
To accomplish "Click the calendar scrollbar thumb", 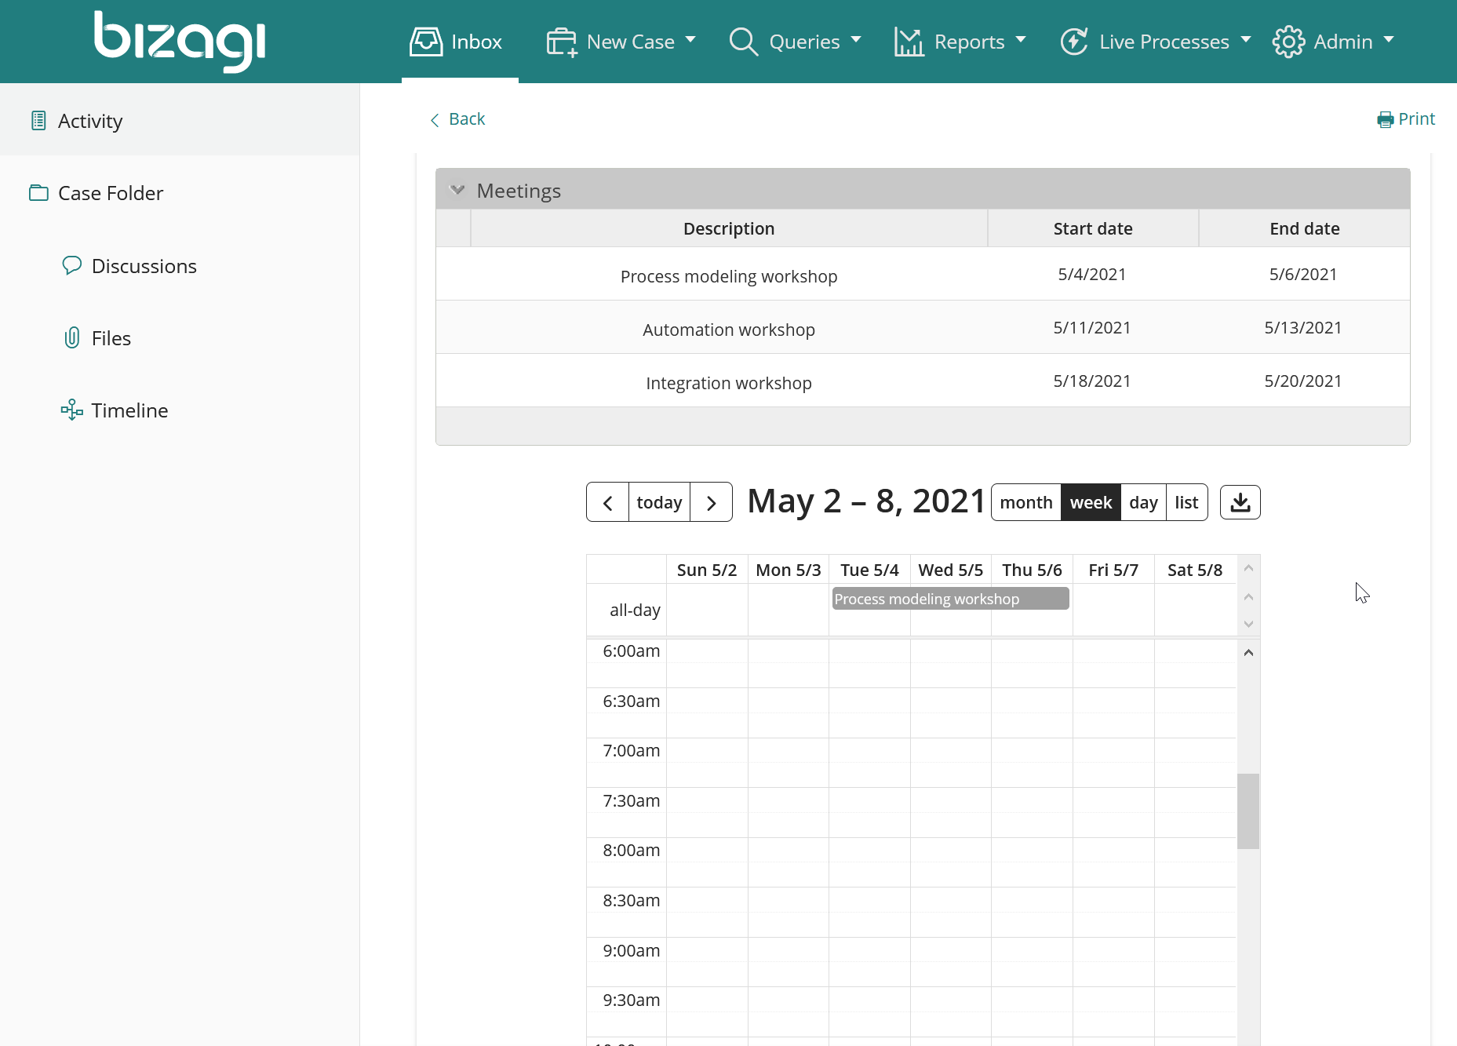I will (1248, 811).
